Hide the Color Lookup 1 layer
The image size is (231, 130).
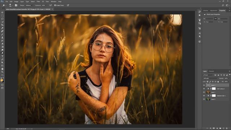coord(204,89)
